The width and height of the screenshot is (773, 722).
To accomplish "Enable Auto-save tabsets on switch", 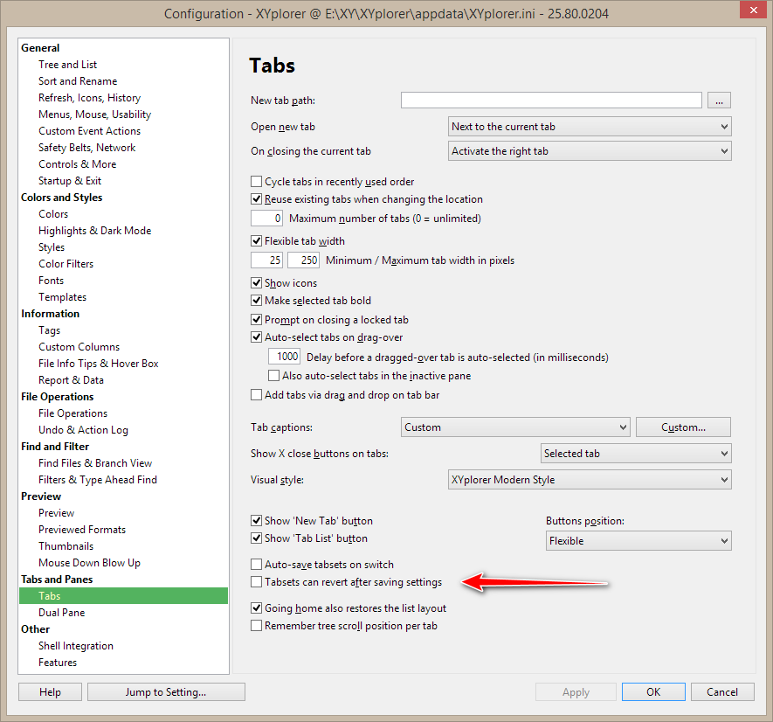I will (x=257, y=565).
